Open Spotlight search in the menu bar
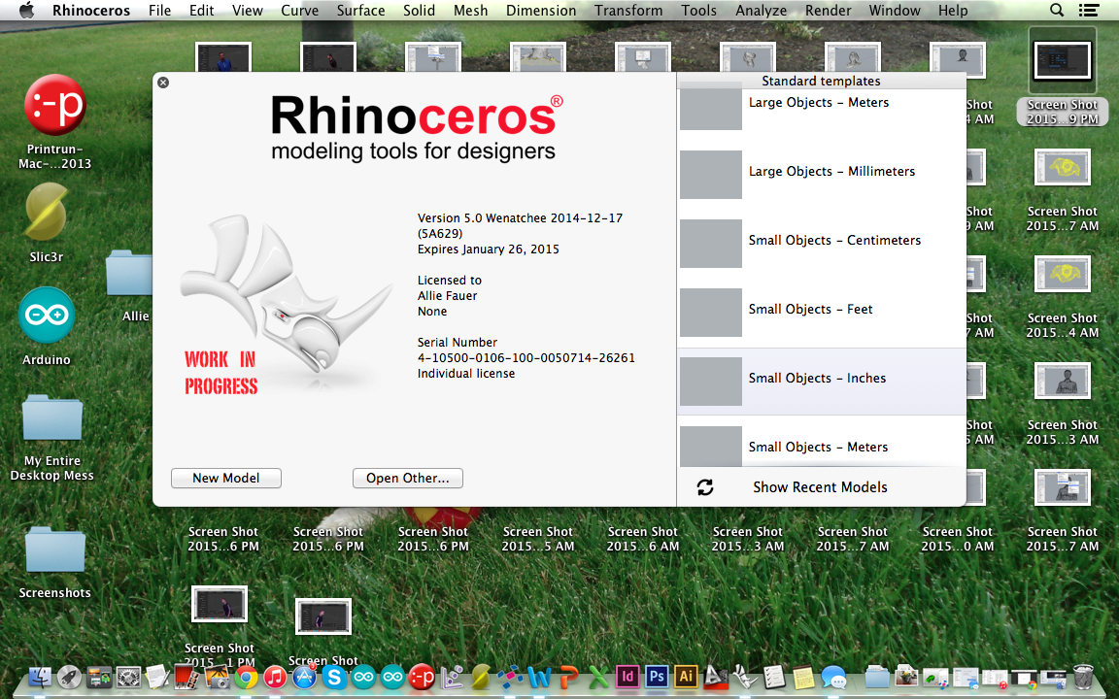The height and width of the screenshot is (699, 1119). (x=1057, y=10)
